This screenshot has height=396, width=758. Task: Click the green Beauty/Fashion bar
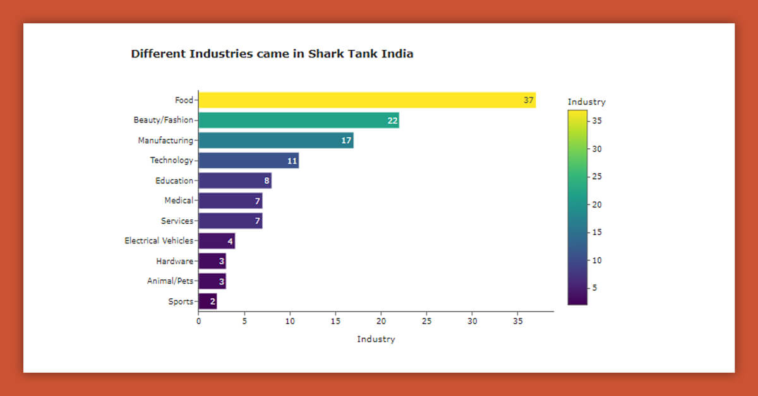coord(299,120)
